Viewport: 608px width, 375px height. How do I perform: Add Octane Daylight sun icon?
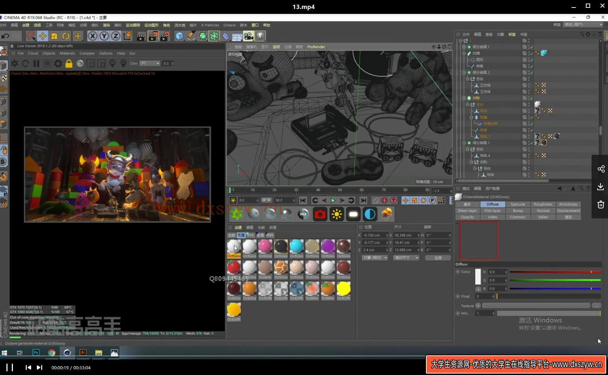coord(337,214)
